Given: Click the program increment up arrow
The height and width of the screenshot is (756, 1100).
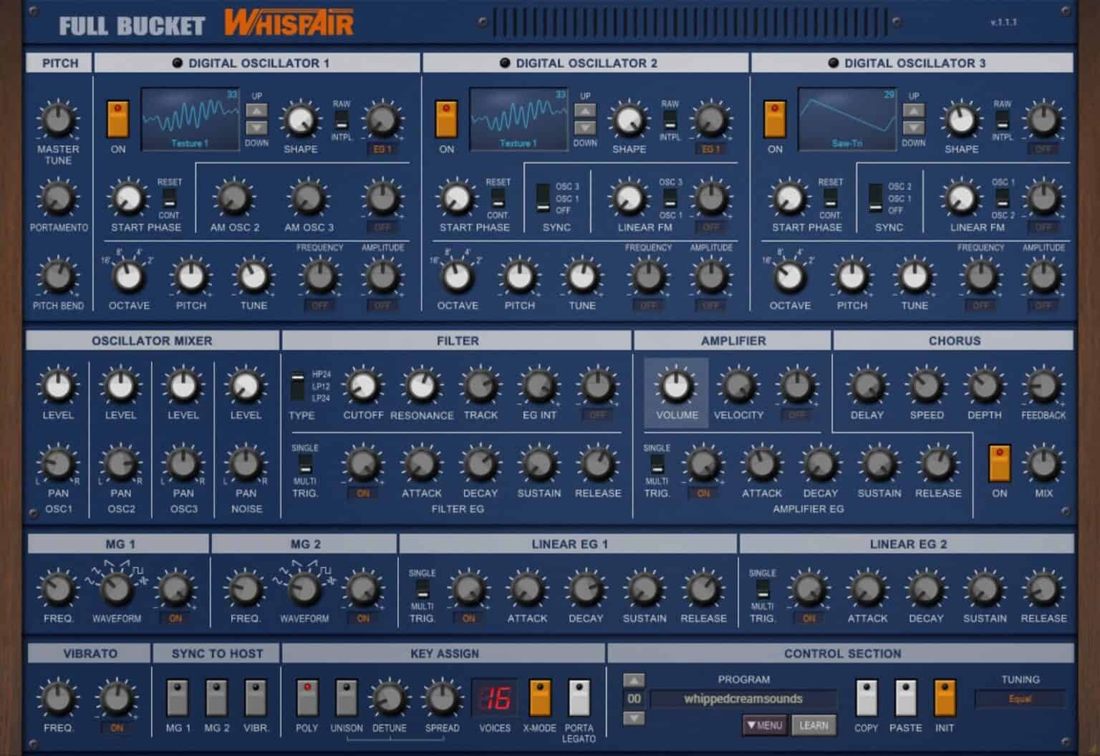Looking at the screenshot, I should (x=633, y=682).
